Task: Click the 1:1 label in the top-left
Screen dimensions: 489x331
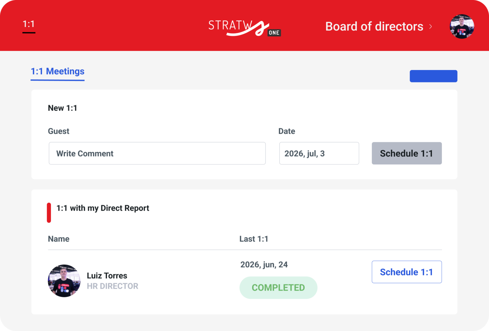Action: (x=29, y=24)
